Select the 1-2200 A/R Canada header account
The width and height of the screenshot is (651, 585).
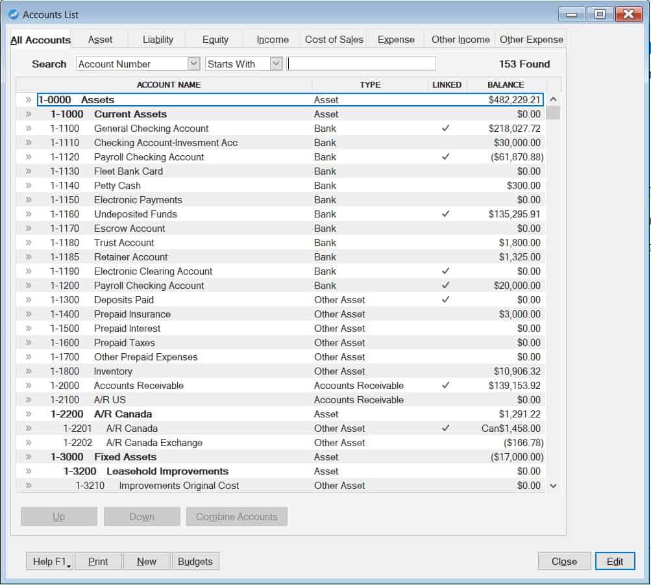(x=281, y=414)
